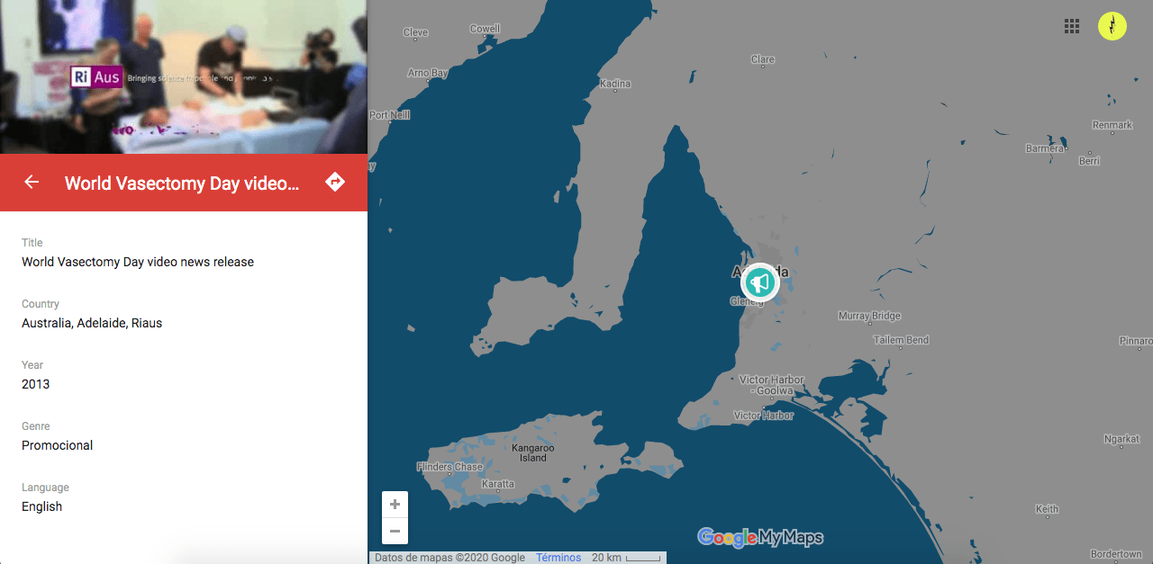This screenshot has height=564, width=1153.
Task: Open the Términos link
Action: pos(558,558)
